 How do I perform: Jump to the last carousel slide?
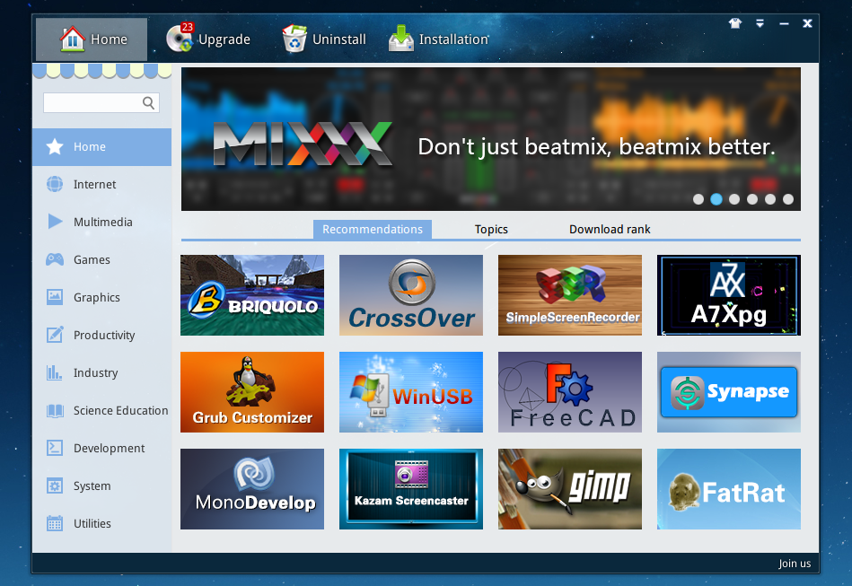[788, 199]
